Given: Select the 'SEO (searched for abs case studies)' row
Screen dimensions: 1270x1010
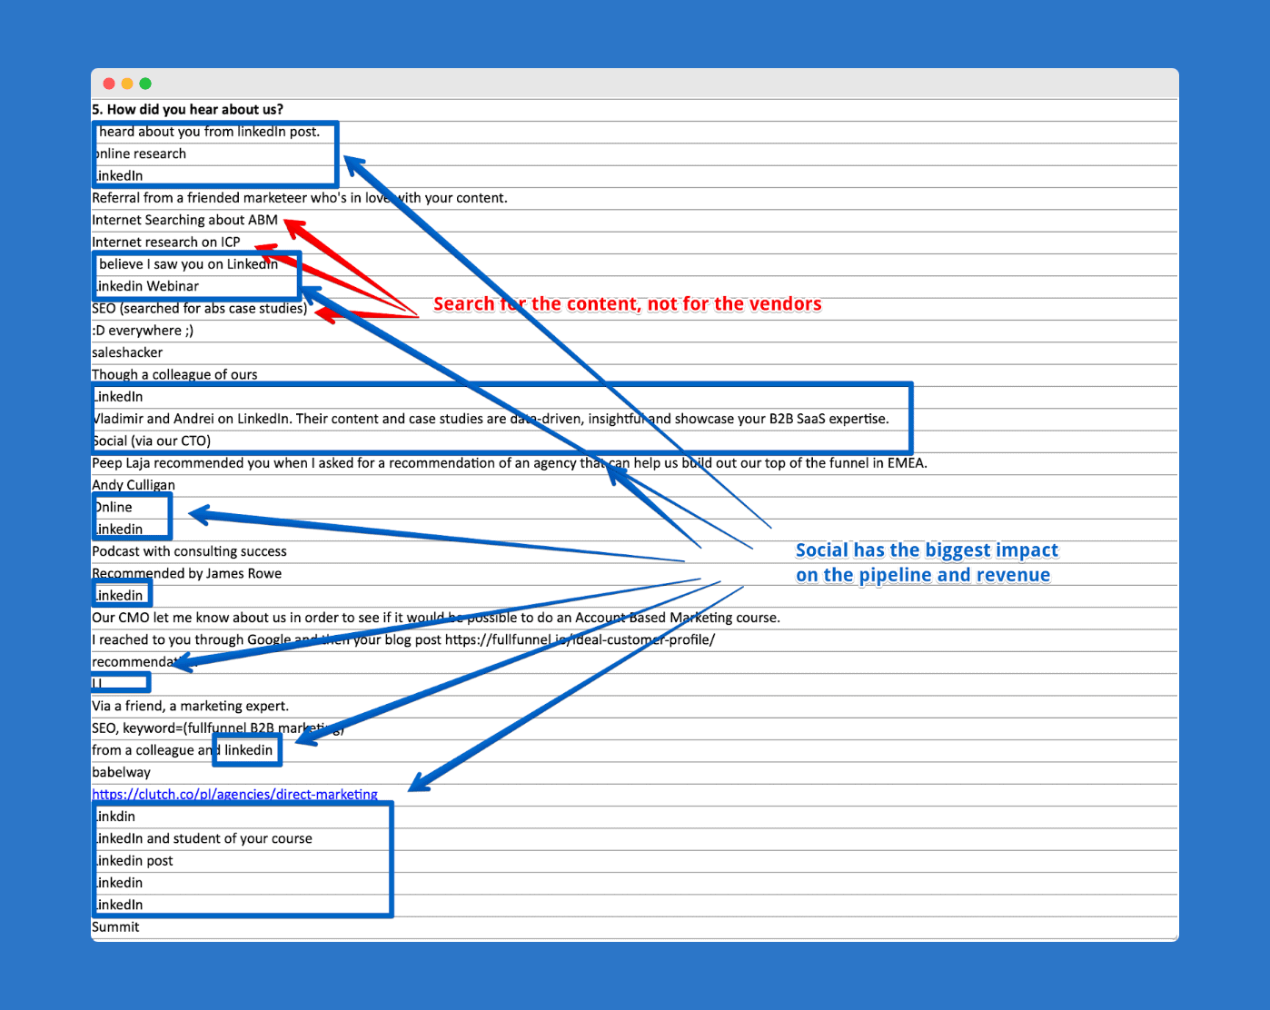Looking at the screenshot, I should click(x=199, y=308).
